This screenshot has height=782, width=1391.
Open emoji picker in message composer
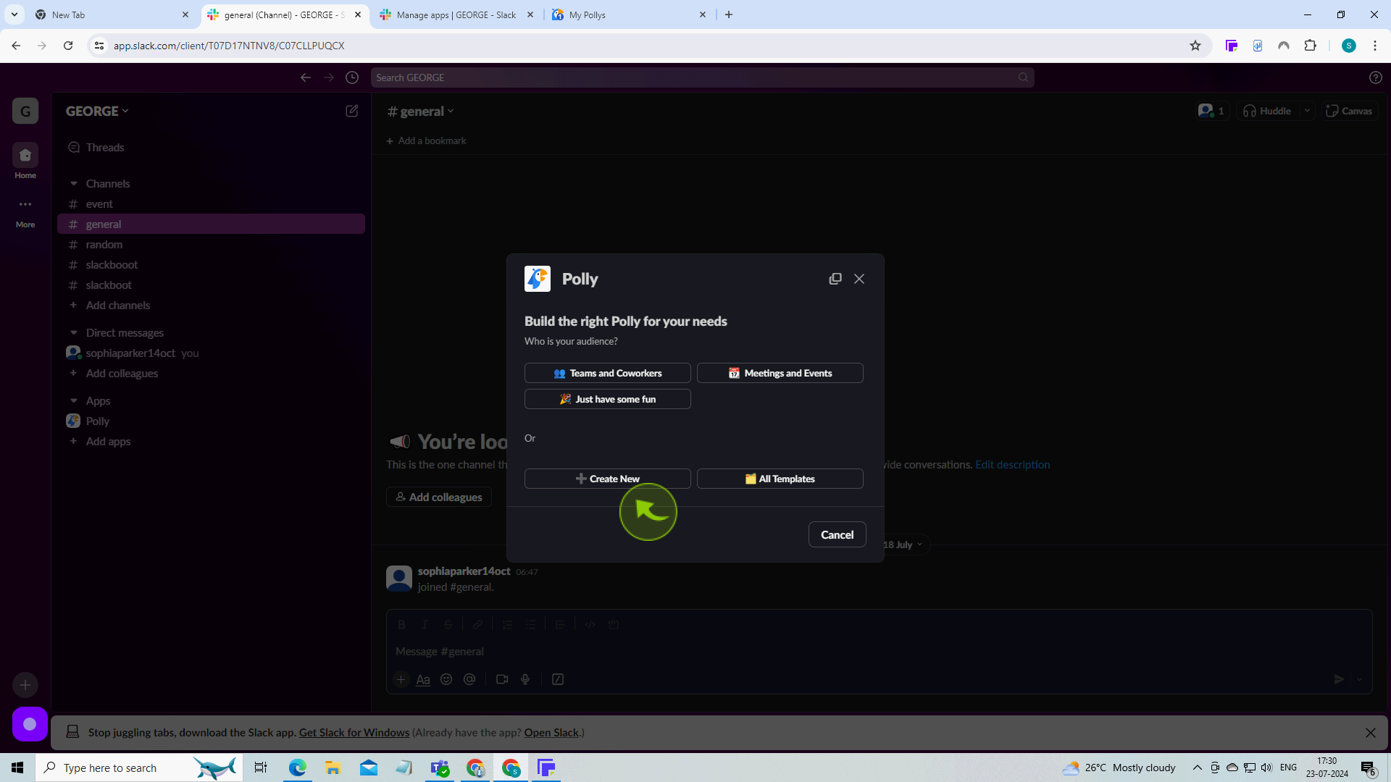[446, 679]
